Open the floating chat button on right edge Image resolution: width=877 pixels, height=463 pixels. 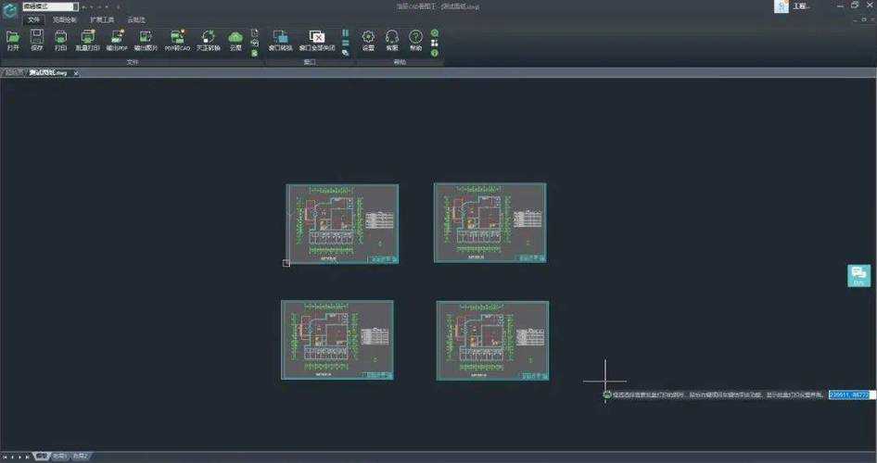click(858, 275)
